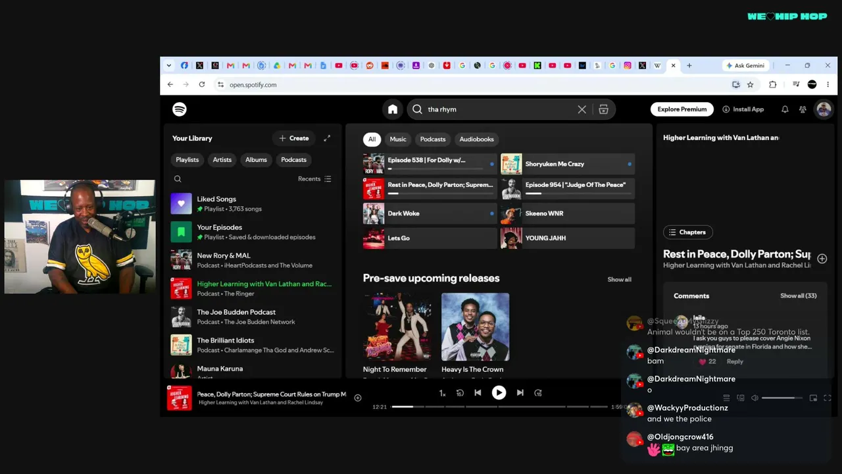The height and width of the screenshot is (474, 842).
Task: Open The Joe Budden Podcast in library
Action: 253,317
